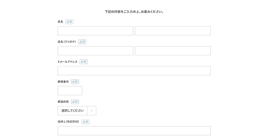
Task: Click the right 氏名 name input field
Action: (x=173, y=31)
